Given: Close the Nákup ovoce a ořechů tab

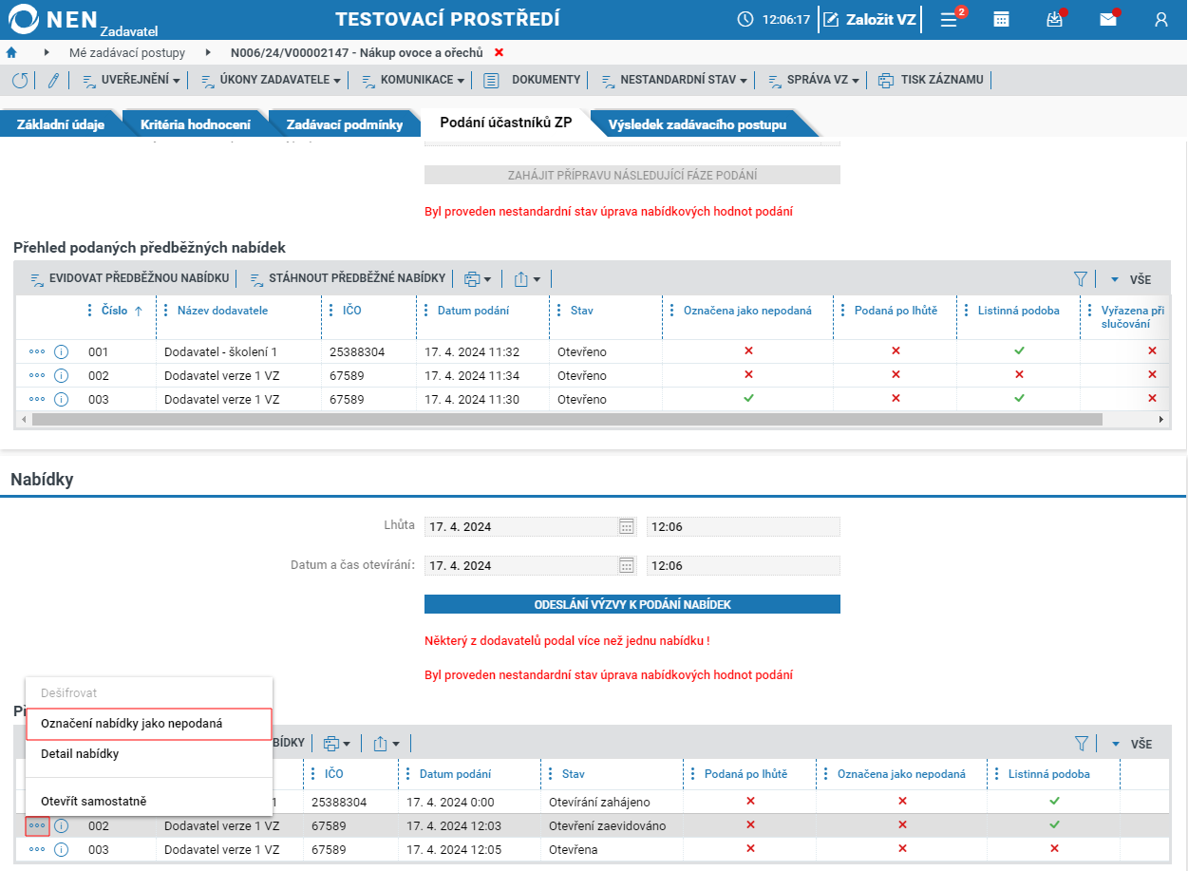Looking at the screenshot, I should click(x=500, y=52).
